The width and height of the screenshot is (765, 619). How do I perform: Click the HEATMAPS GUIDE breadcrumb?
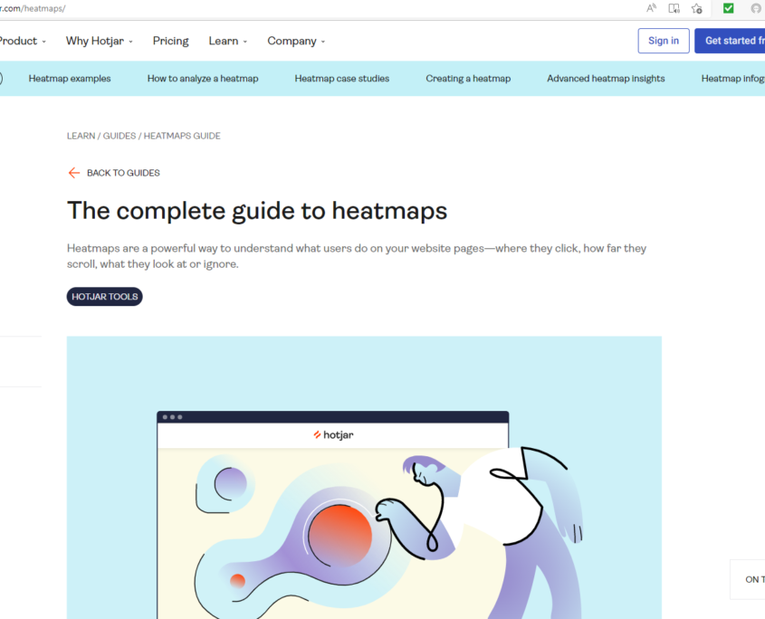pos(182,136)
